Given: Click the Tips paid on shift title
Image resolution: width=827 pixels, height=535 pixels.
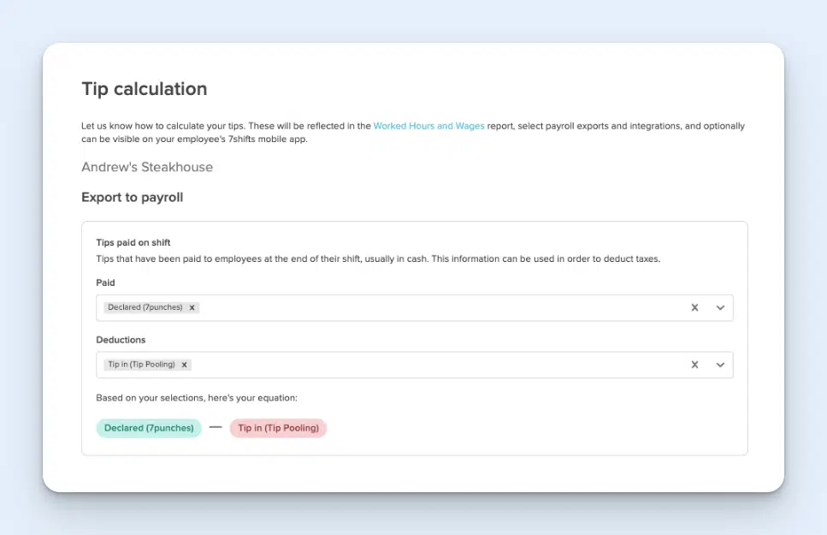Looking at the screenshot, I should click(x=133, y=242).
